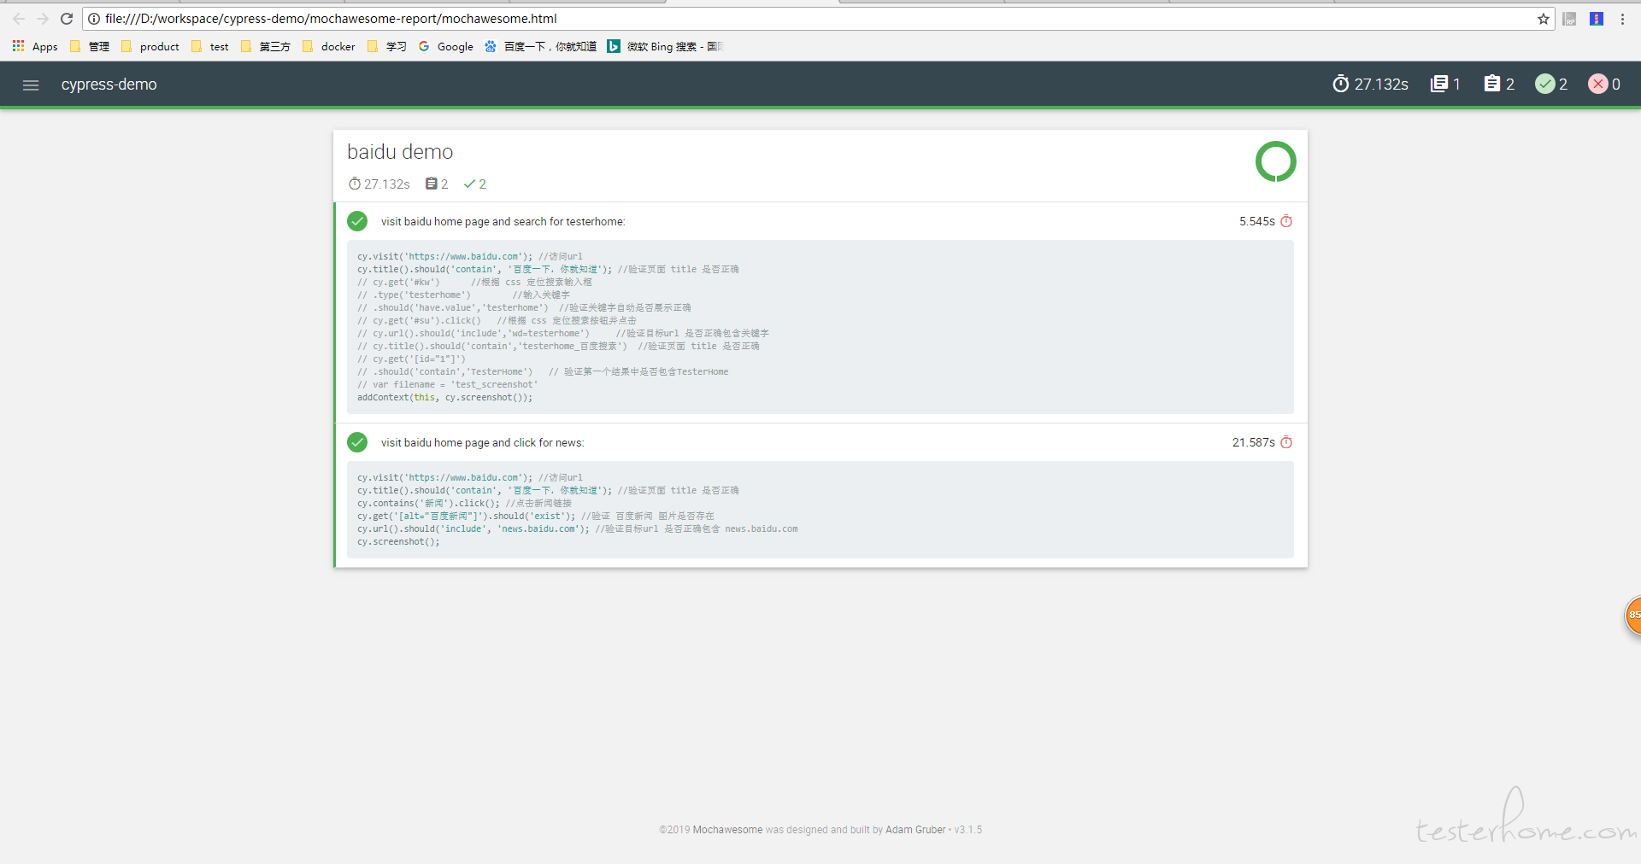Image resolution: width=1641 pixels, height=864 pixels.
Task: Open the Chrome three-dot menu
Action: [1622, 19]
